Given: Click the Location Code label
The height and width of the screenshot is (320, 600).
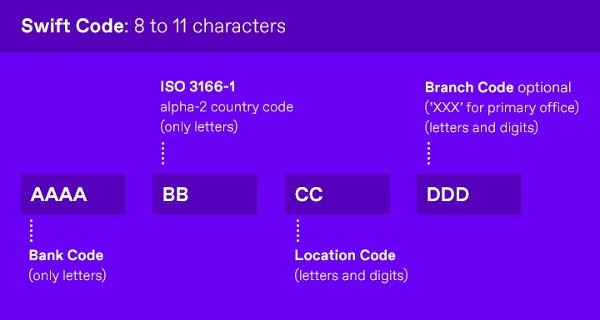Looking at the screenshot, I should [345, 255].
